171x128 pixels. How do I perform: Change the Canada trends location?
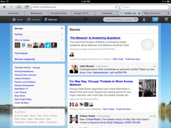pyautogui.click(x=36, y=68)
